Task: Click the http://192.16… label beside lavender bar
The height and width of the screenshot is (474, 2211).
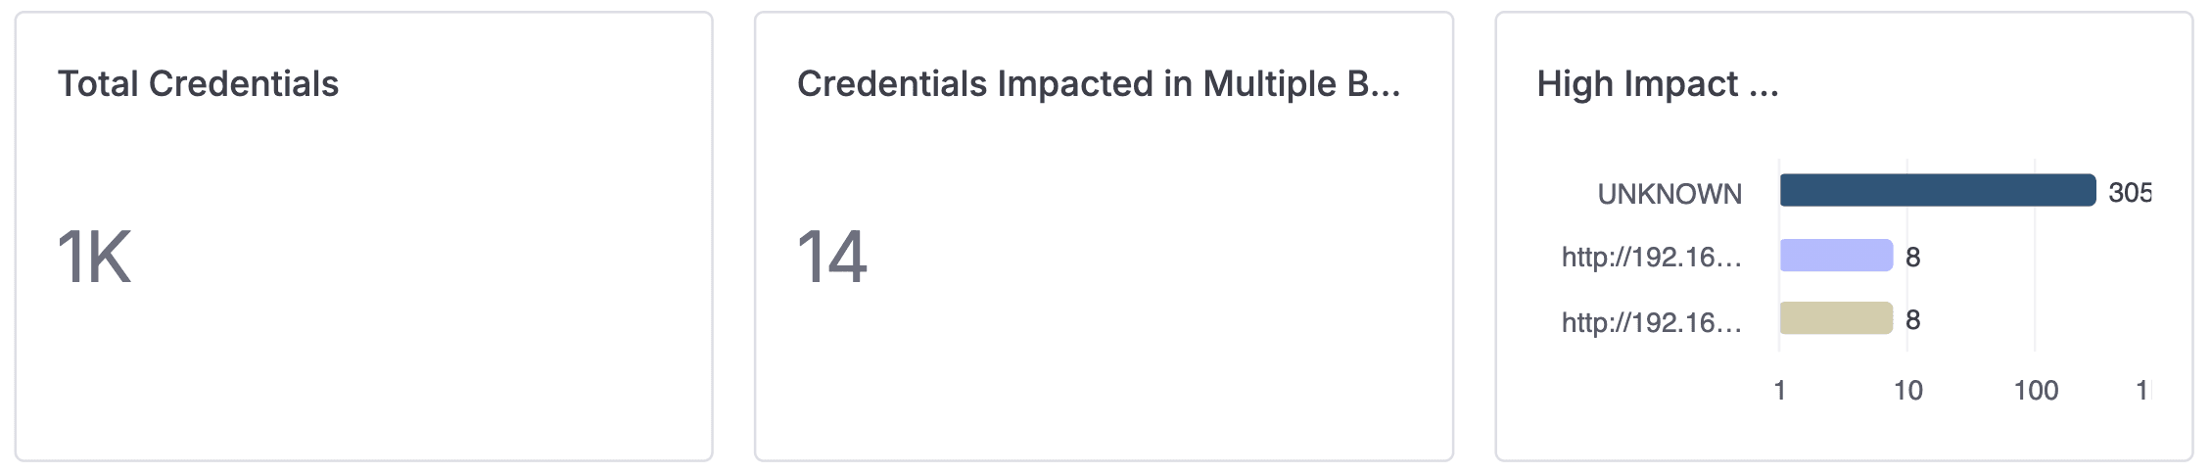Action: tap(1651, 257)
